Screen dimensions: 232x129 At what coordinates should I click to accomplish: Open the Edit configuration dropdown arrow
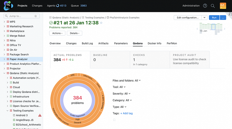pos(204,18)
